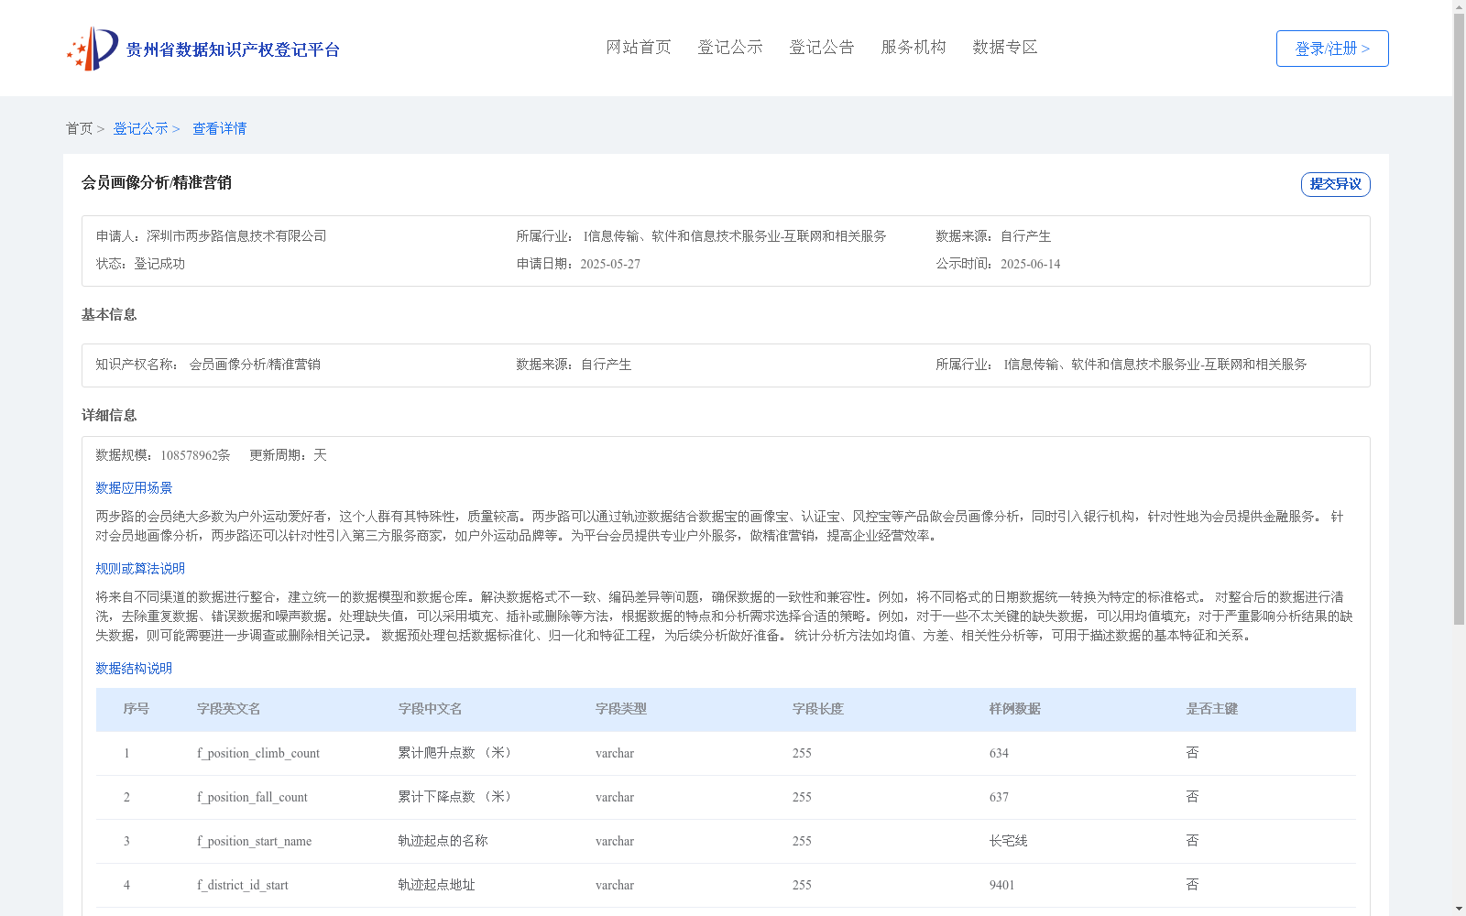Click the sample data value 637
1466x916 pixels.
pos(999,797)
